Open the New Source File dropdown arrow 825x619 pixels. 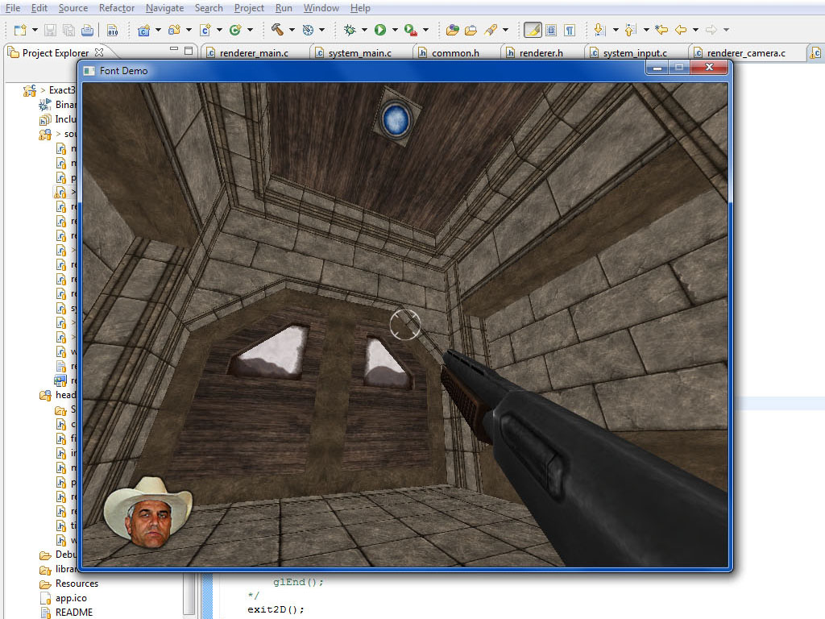[x=219, y=30]
